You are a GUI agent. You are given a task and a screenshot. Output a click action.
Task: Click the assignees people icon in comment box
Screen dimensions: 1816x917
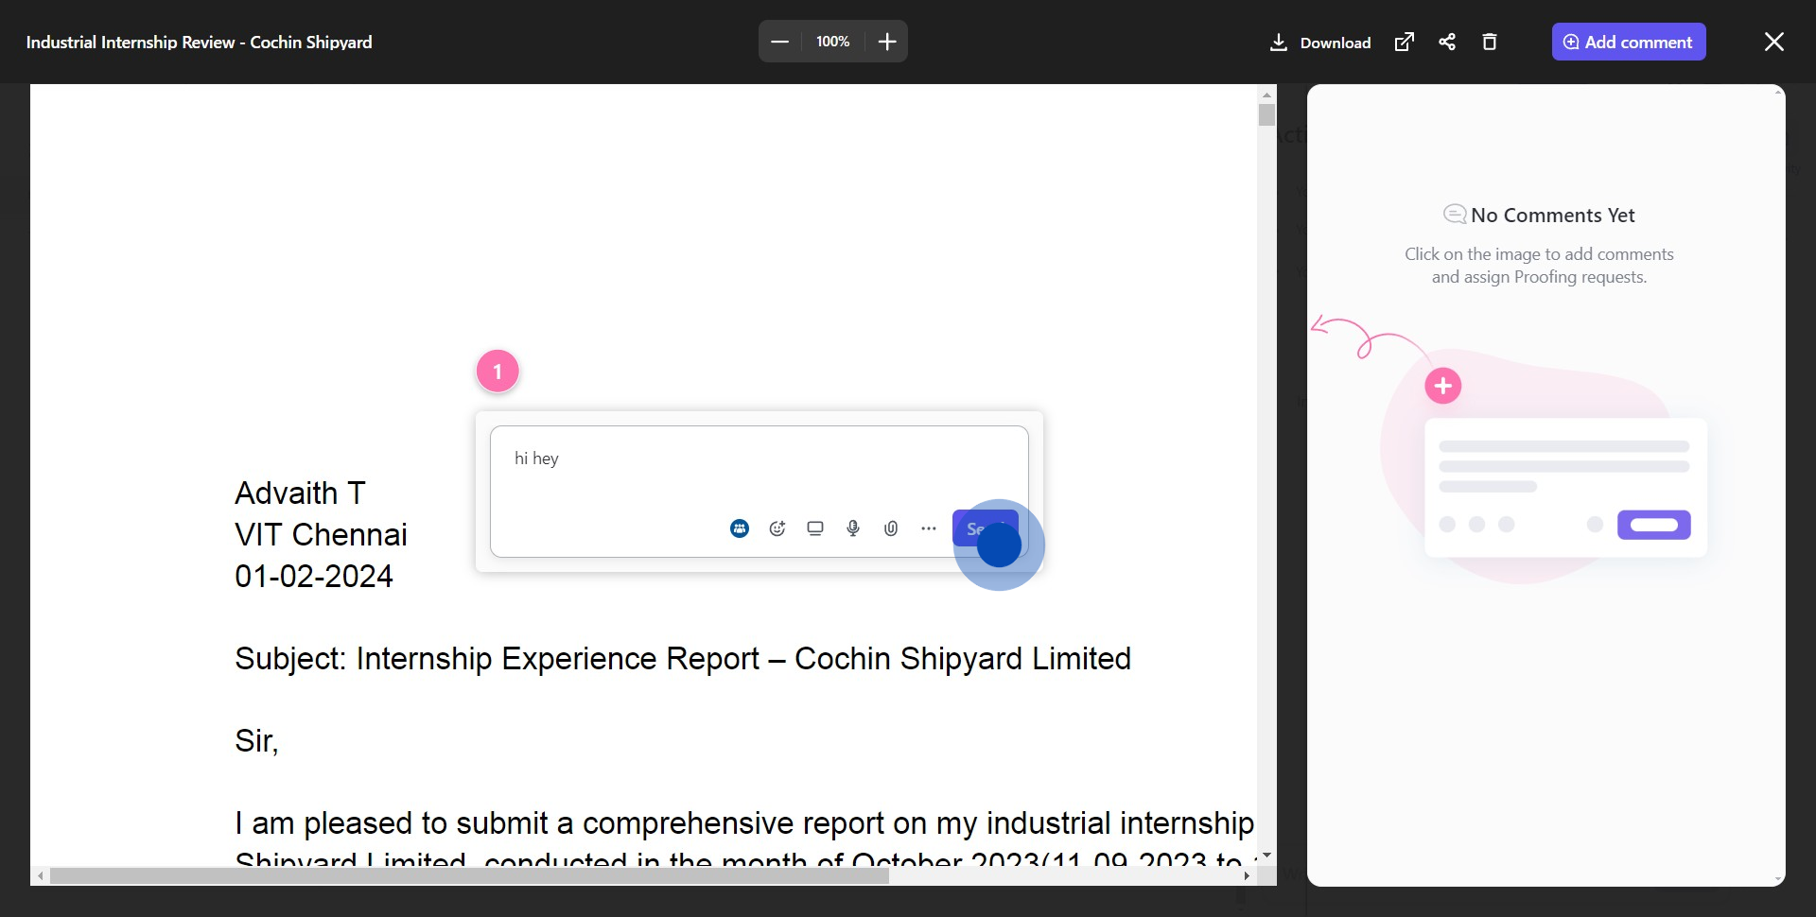coord(740,528)
